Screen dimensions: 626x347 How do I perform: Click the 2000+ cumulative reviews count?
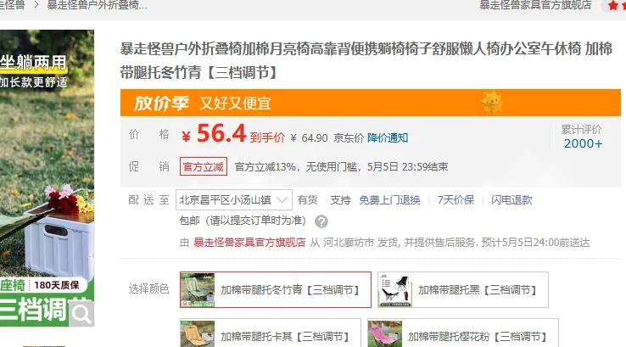coord(583,143)
